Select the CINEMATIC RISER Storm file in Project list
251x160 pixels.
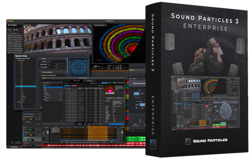(x=15, y=43)
